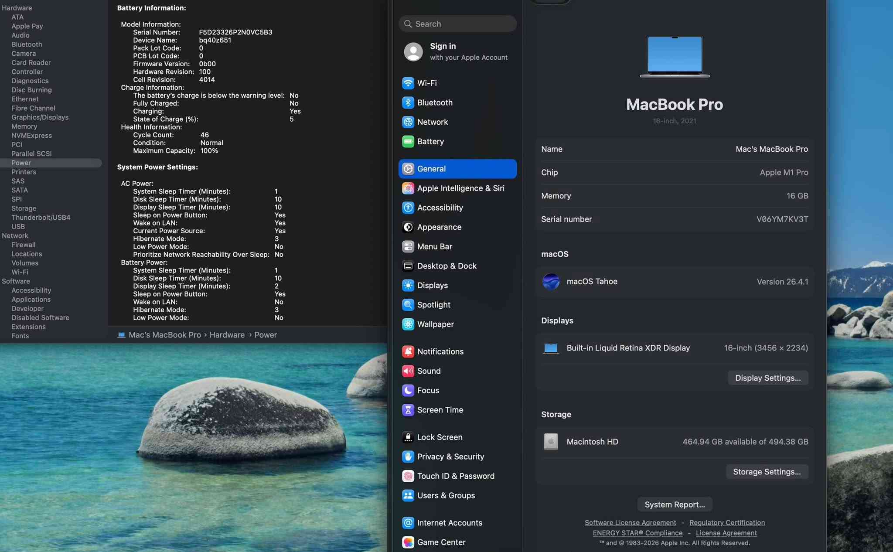Select Bluetooth in System Information Hardware list

(27, 44)
